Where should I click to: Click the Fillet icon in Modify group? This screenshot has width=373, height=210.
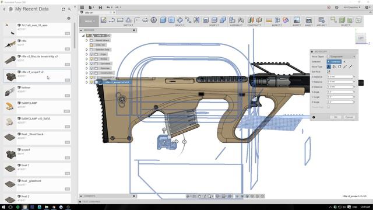[x=214, y=20]
